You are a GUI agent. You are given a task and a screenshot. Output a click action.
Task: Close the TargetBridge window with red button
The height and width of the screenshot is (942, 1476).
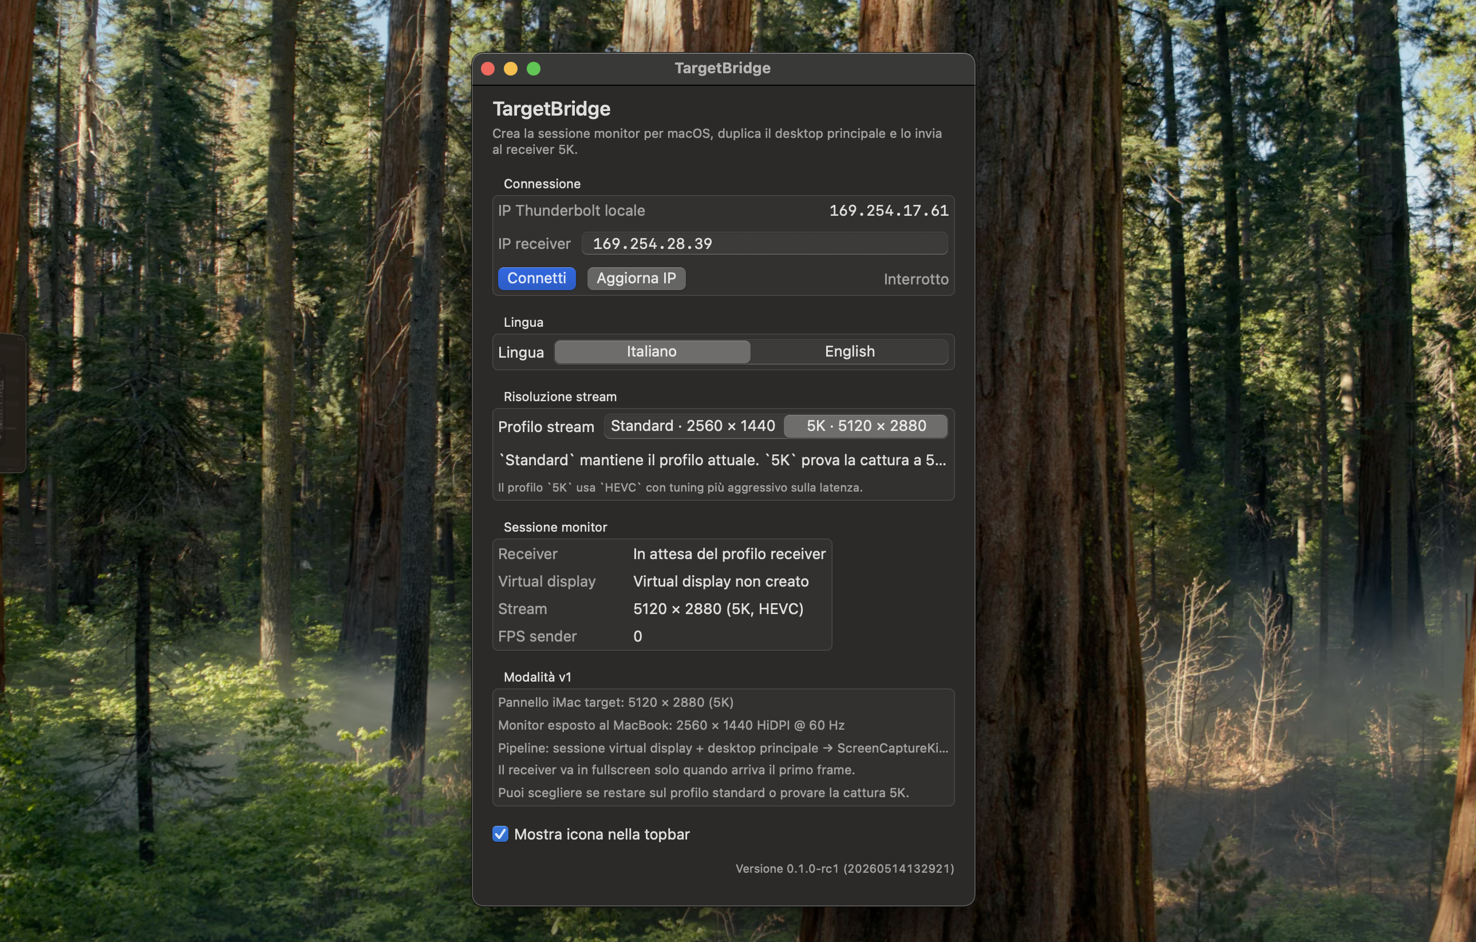488,69
